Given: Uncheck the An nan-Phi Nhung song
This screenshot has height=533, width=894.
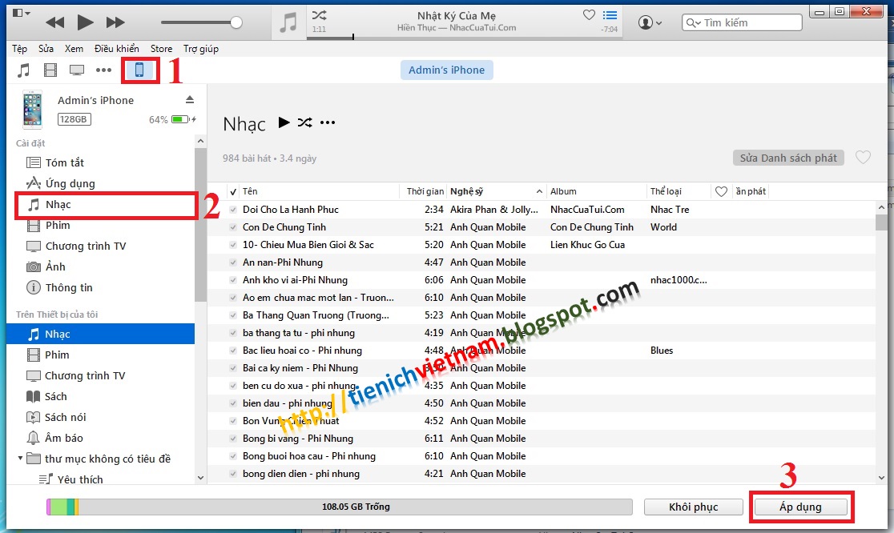Looking at the screenshot, I should [x=232, y=262].
